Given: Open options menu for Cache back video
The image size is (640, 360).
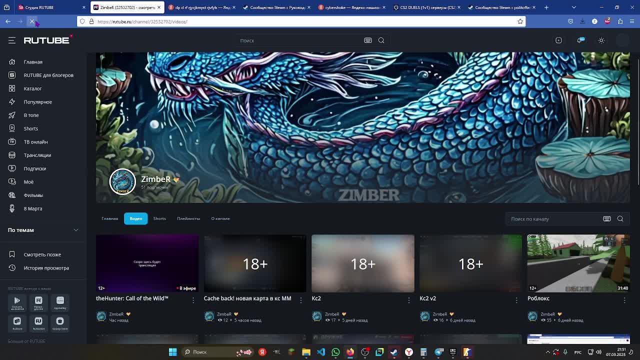Looking at the screenshot, I should (301, 300).
